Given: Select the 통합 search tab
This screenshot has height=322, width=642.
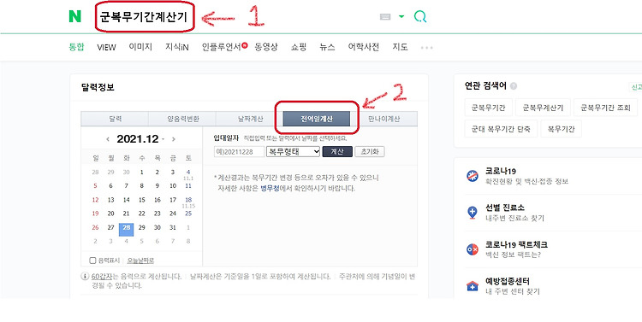Looking at the screenshot, I should coord(76,47).
